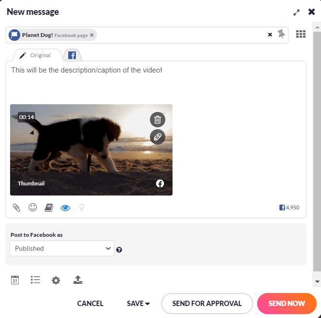Click SEND FOR APPROVAL button
Viewport: 321px width, 318px height.
(x=207, y=304)
